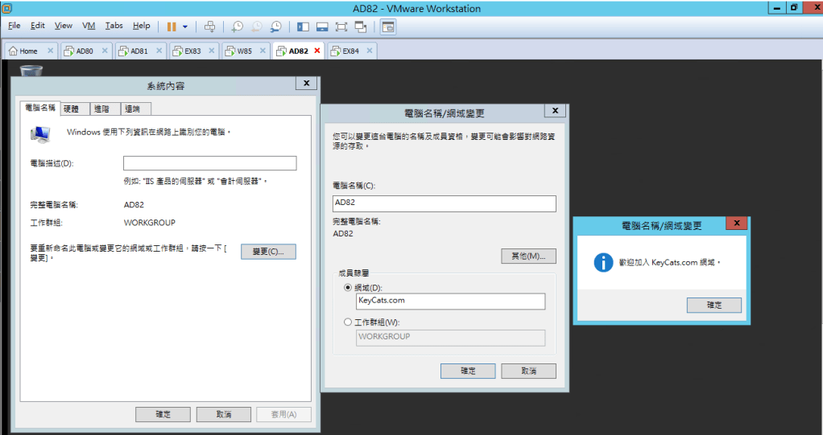The width and height of the screenshot is (823, 435).
Task: Open the VM menu
Action: click(x=89, y=26)
